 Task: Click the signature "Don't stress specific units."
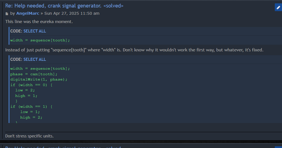pos(29,136)
